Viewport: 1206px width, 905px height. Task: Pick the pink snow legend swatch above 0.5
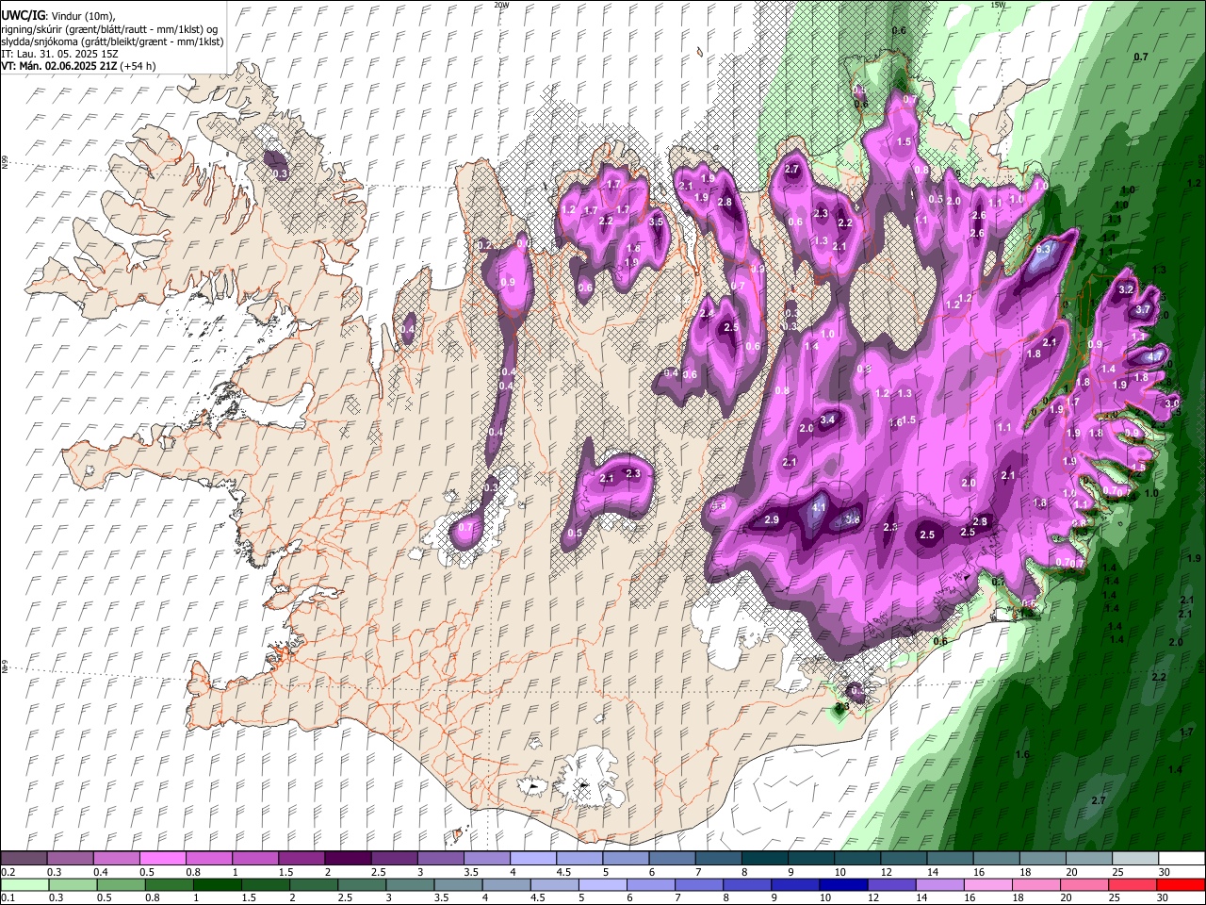pos(162,859)
